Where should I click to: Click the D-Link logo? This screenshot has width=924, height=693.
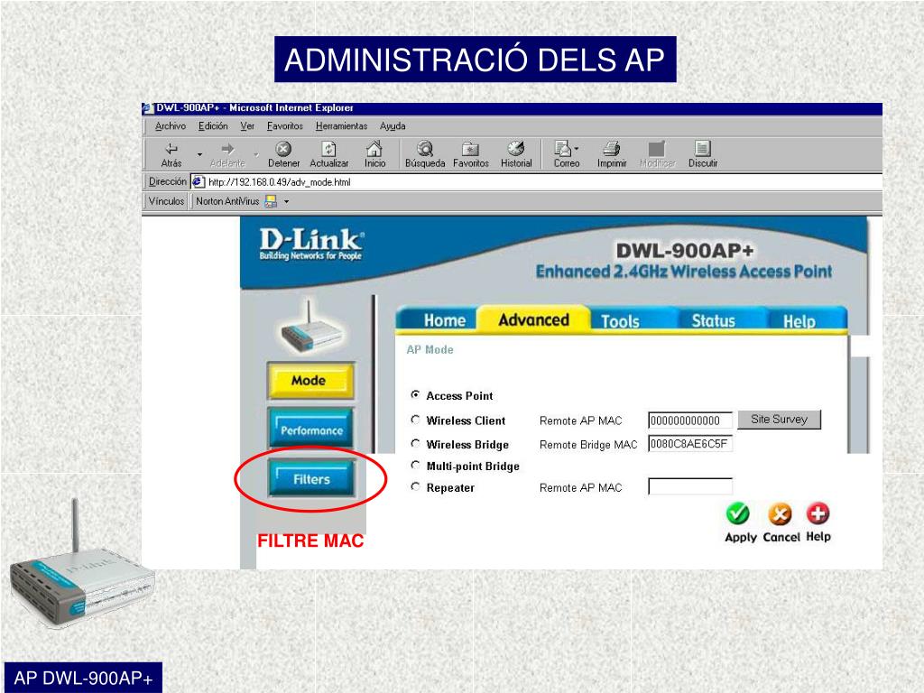(x=311, y=244)
